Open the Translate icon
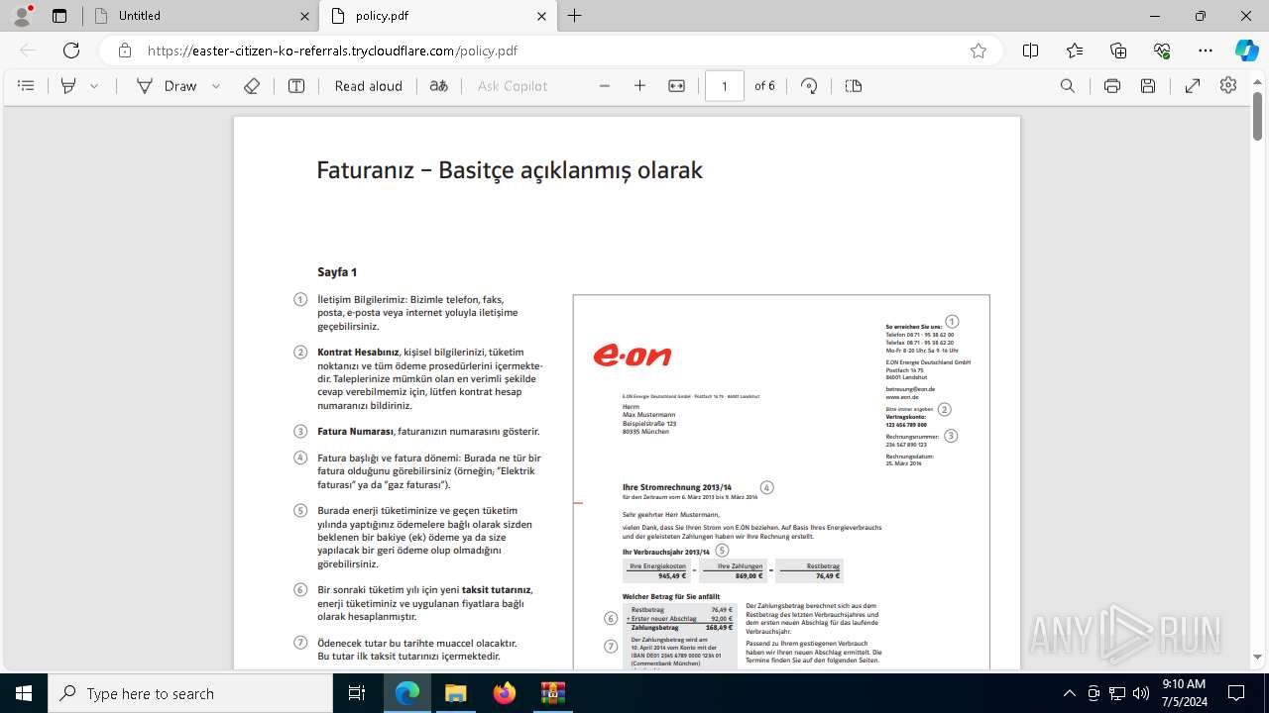 pyautogui.click(x=439, y=86)
